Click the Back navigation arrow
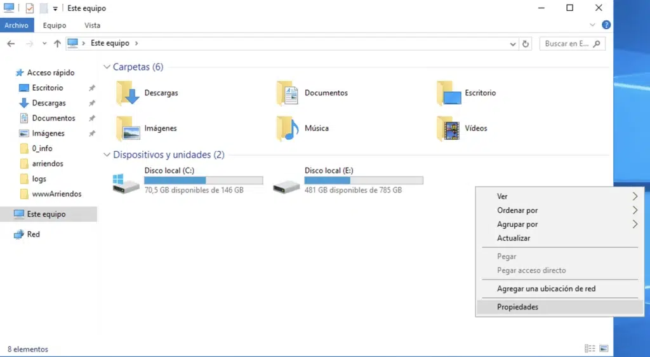 click(11, 44)
